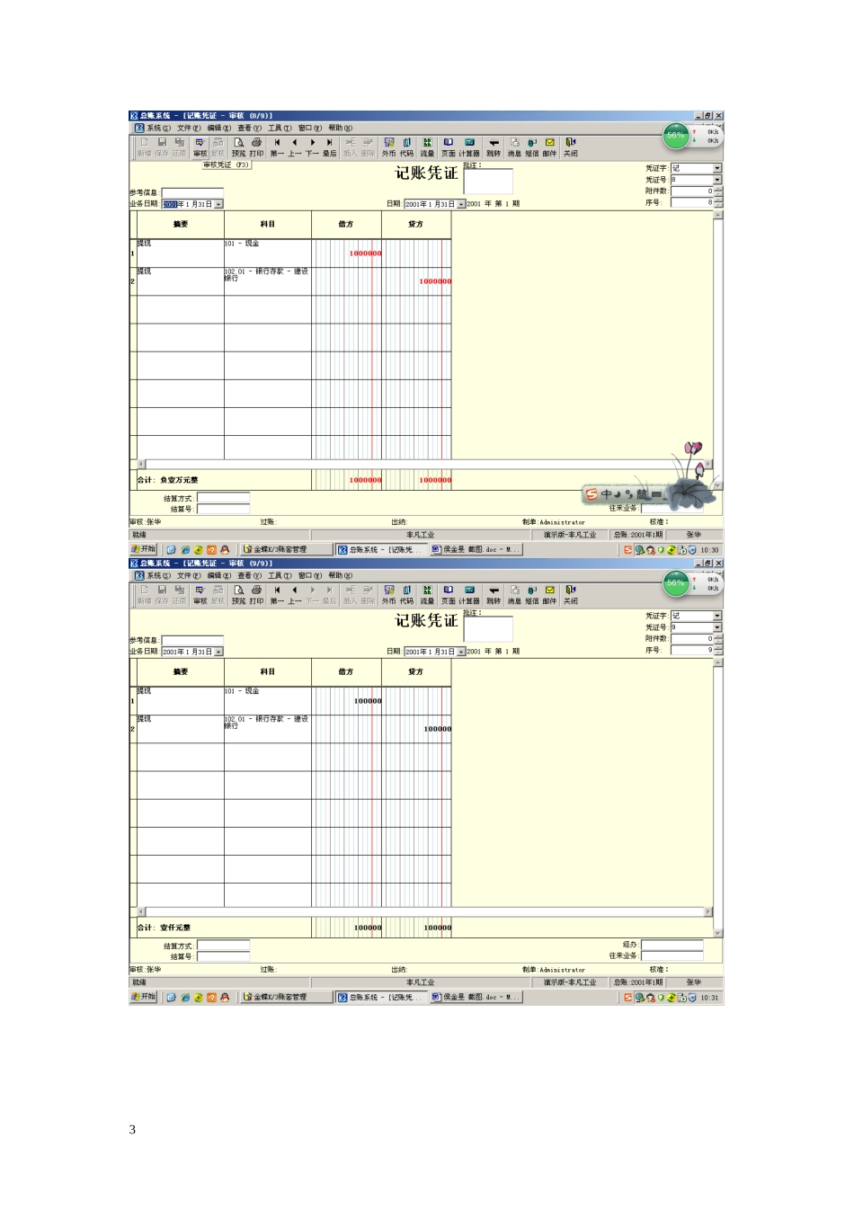The height and width of the screenshot is (1208, 854).
Task: Click 审核 icon in the (8/9) voucher window
Action: [200, 147]
